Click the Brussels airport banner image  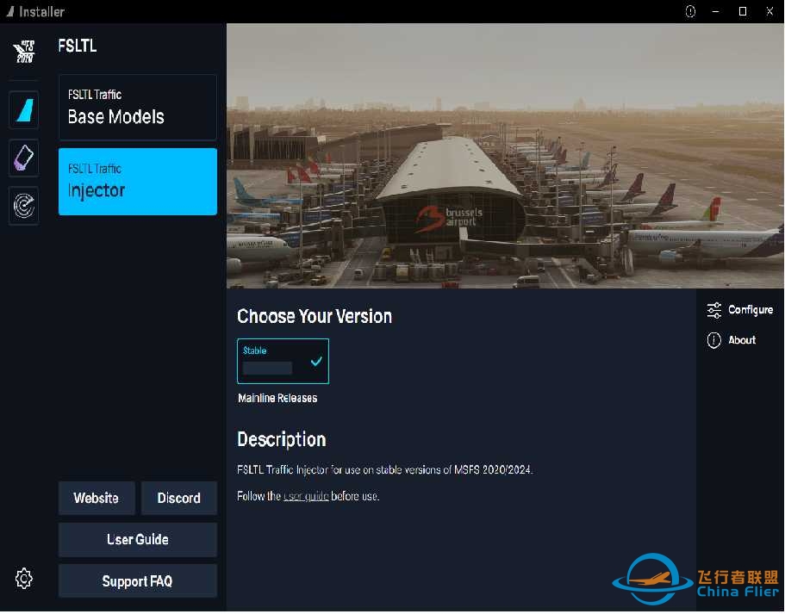pyautogui.click(x=505, y=156)
